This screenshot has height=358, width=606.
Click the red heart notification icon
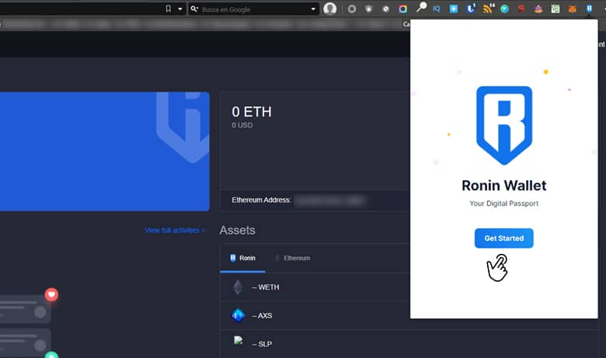[x=51, y=294]
